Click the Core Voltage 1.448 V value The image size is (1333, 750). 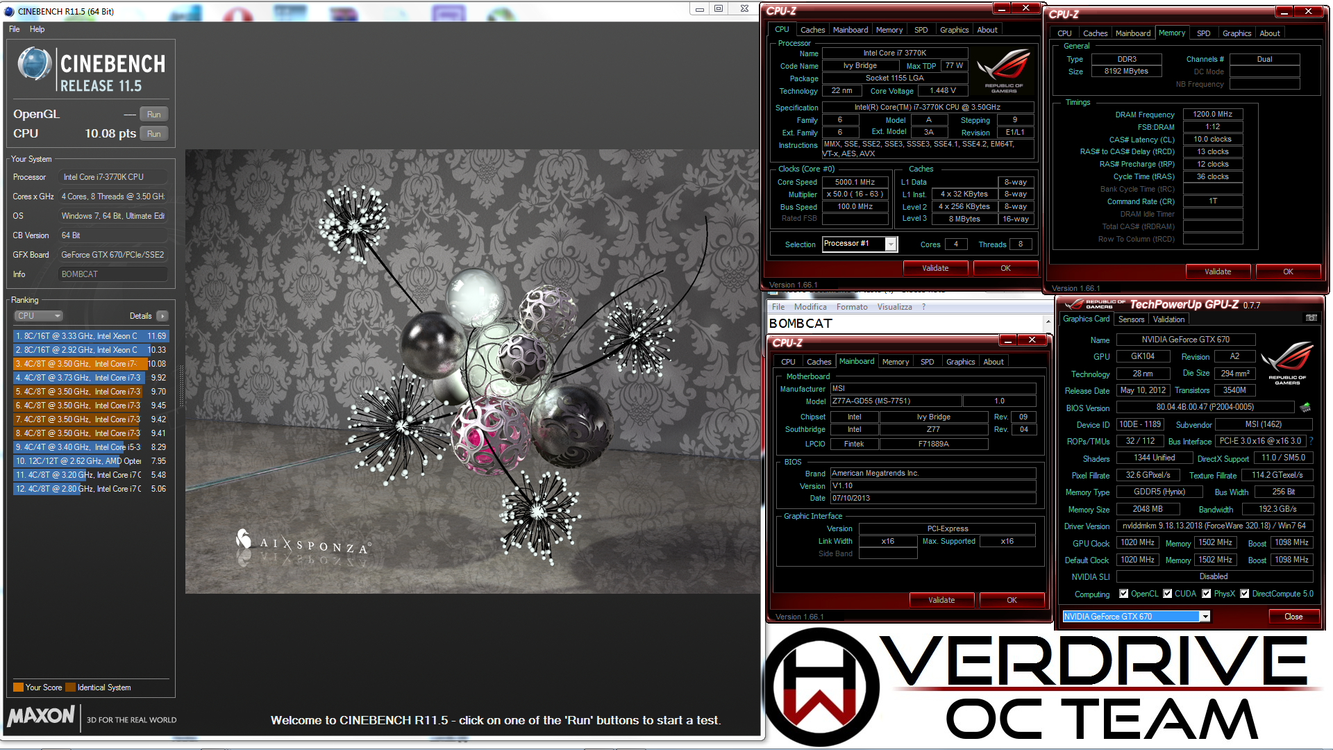pyautogui.click(x=943, y=91)
